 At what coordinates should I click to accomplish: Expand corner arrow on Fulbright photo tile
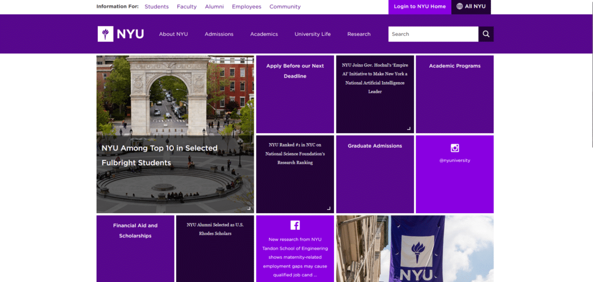[249, 208]
